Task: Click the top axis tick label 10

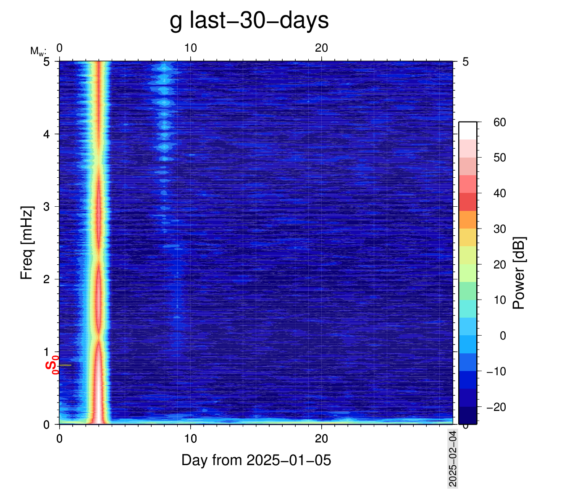Action: 190,48
